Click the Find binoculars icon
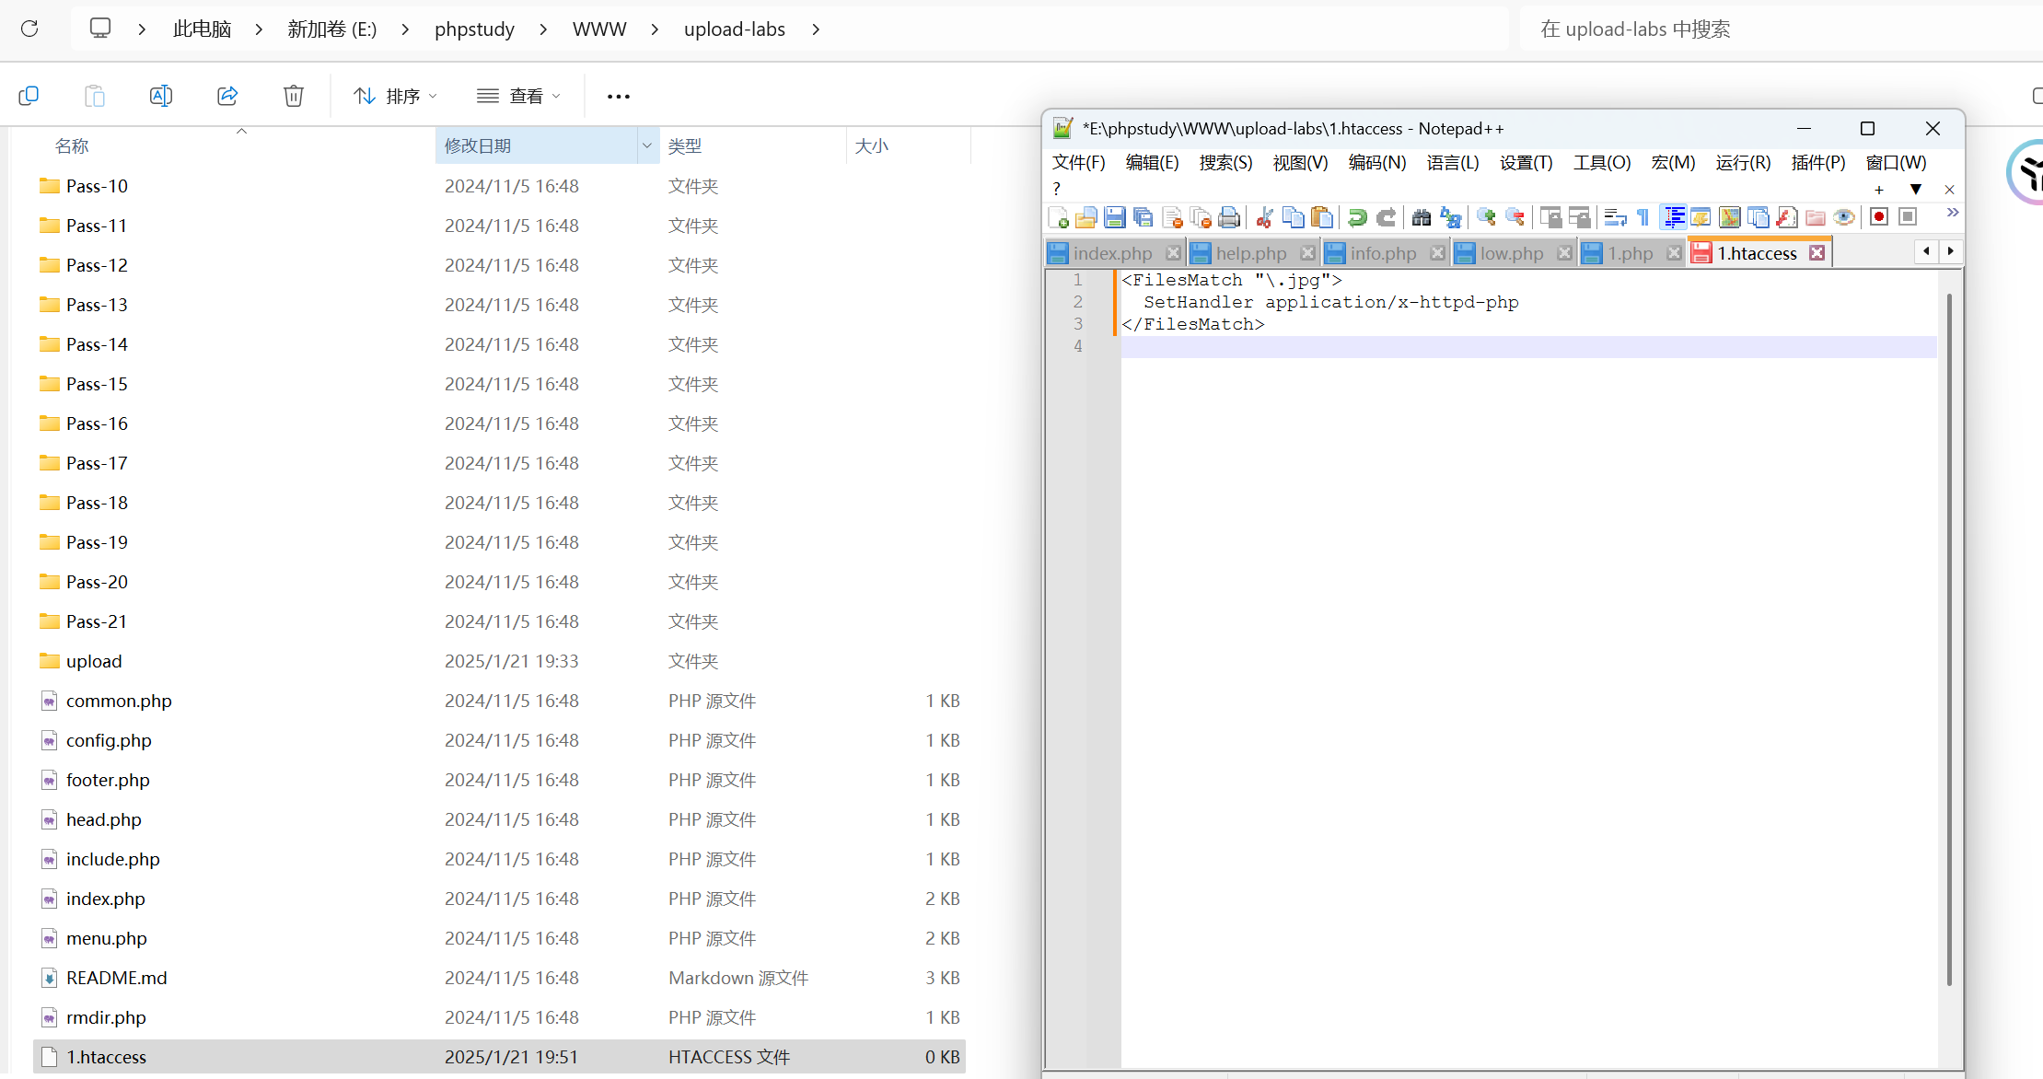Screen dimensions: 2043x1079 (x=1422, y=217)
